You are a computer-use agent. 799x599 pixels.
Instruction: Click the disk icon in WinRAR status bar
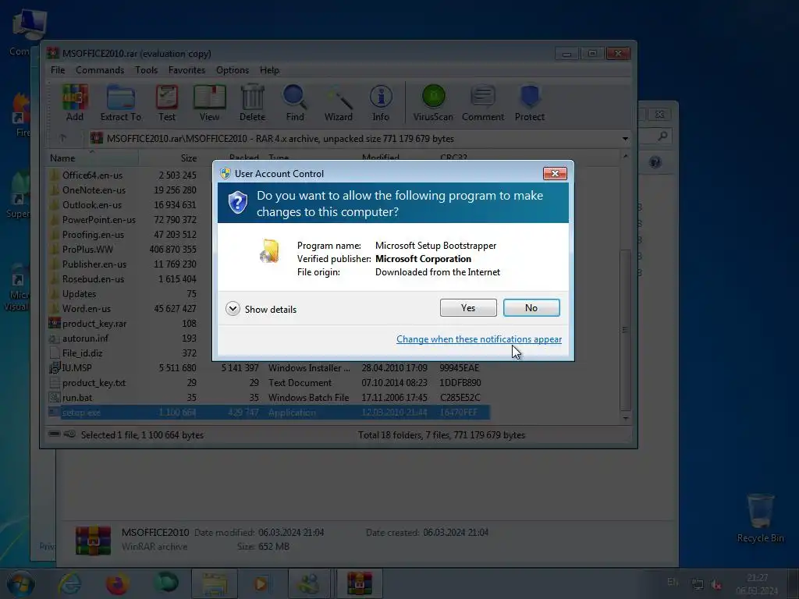[x=54, y=434]
